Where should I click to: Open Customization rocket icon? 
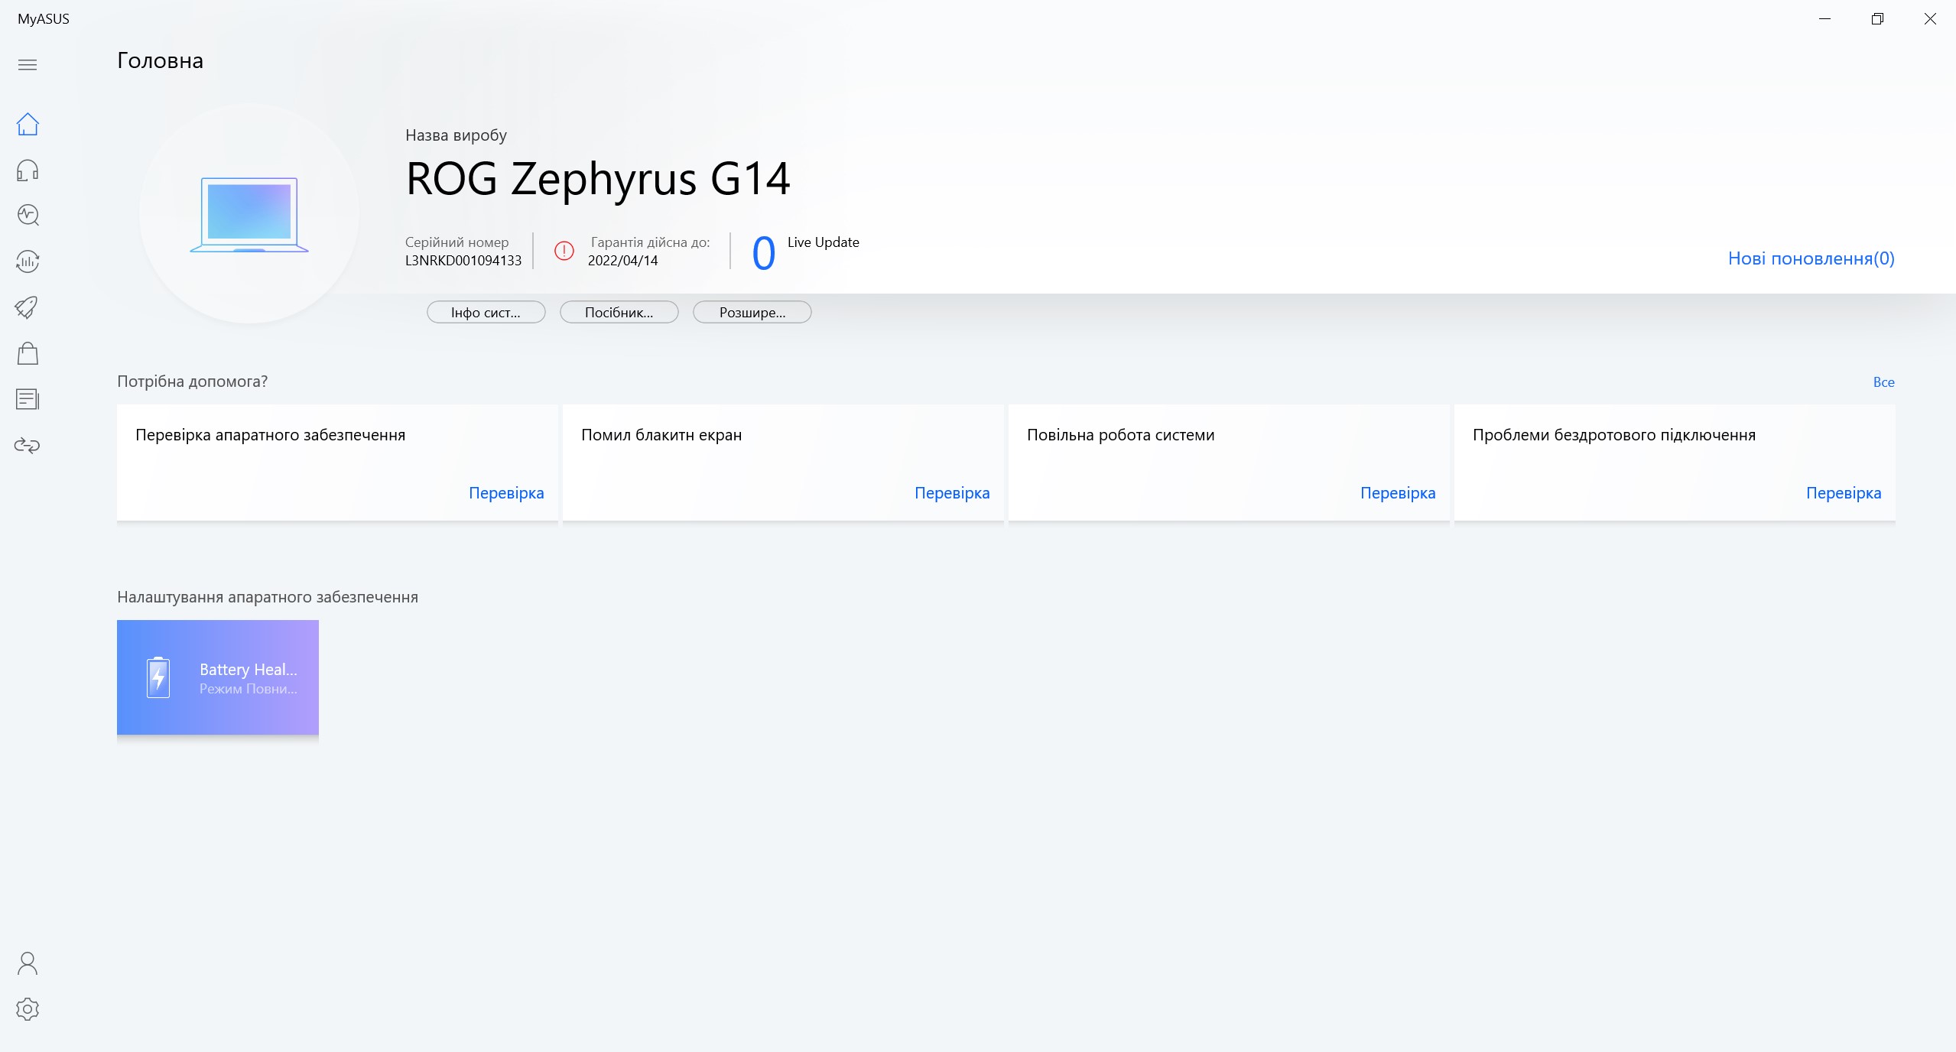[x=28, y=307]
